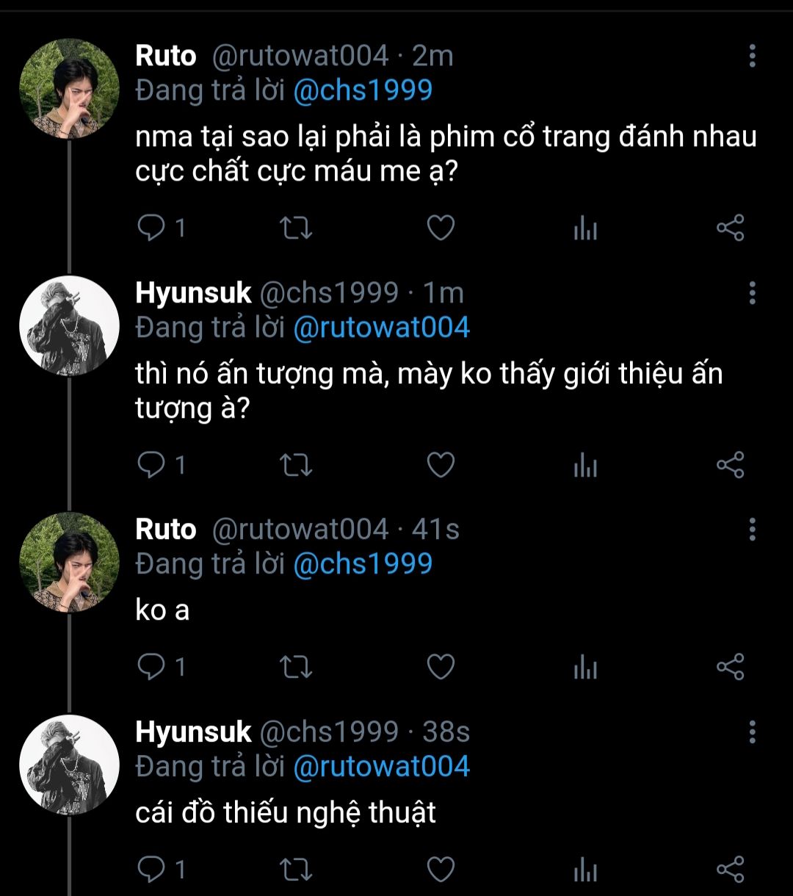Retweet Hyunsuk's "cái đồ thiếu nghệ thuật" tweet
Screen dimensions: 793x896
(297, 870)
